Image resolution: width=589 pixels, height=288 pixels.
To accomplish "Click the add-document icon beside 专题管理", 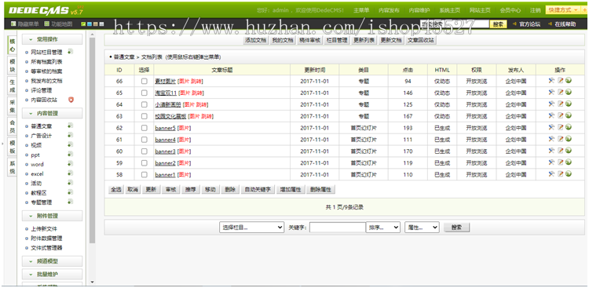I will (70, 202).
